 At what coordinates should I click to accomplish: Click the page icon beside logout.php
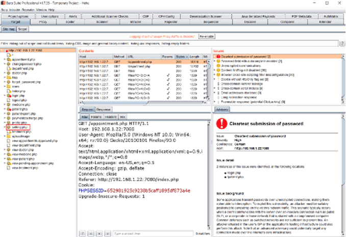pos(9,100)
